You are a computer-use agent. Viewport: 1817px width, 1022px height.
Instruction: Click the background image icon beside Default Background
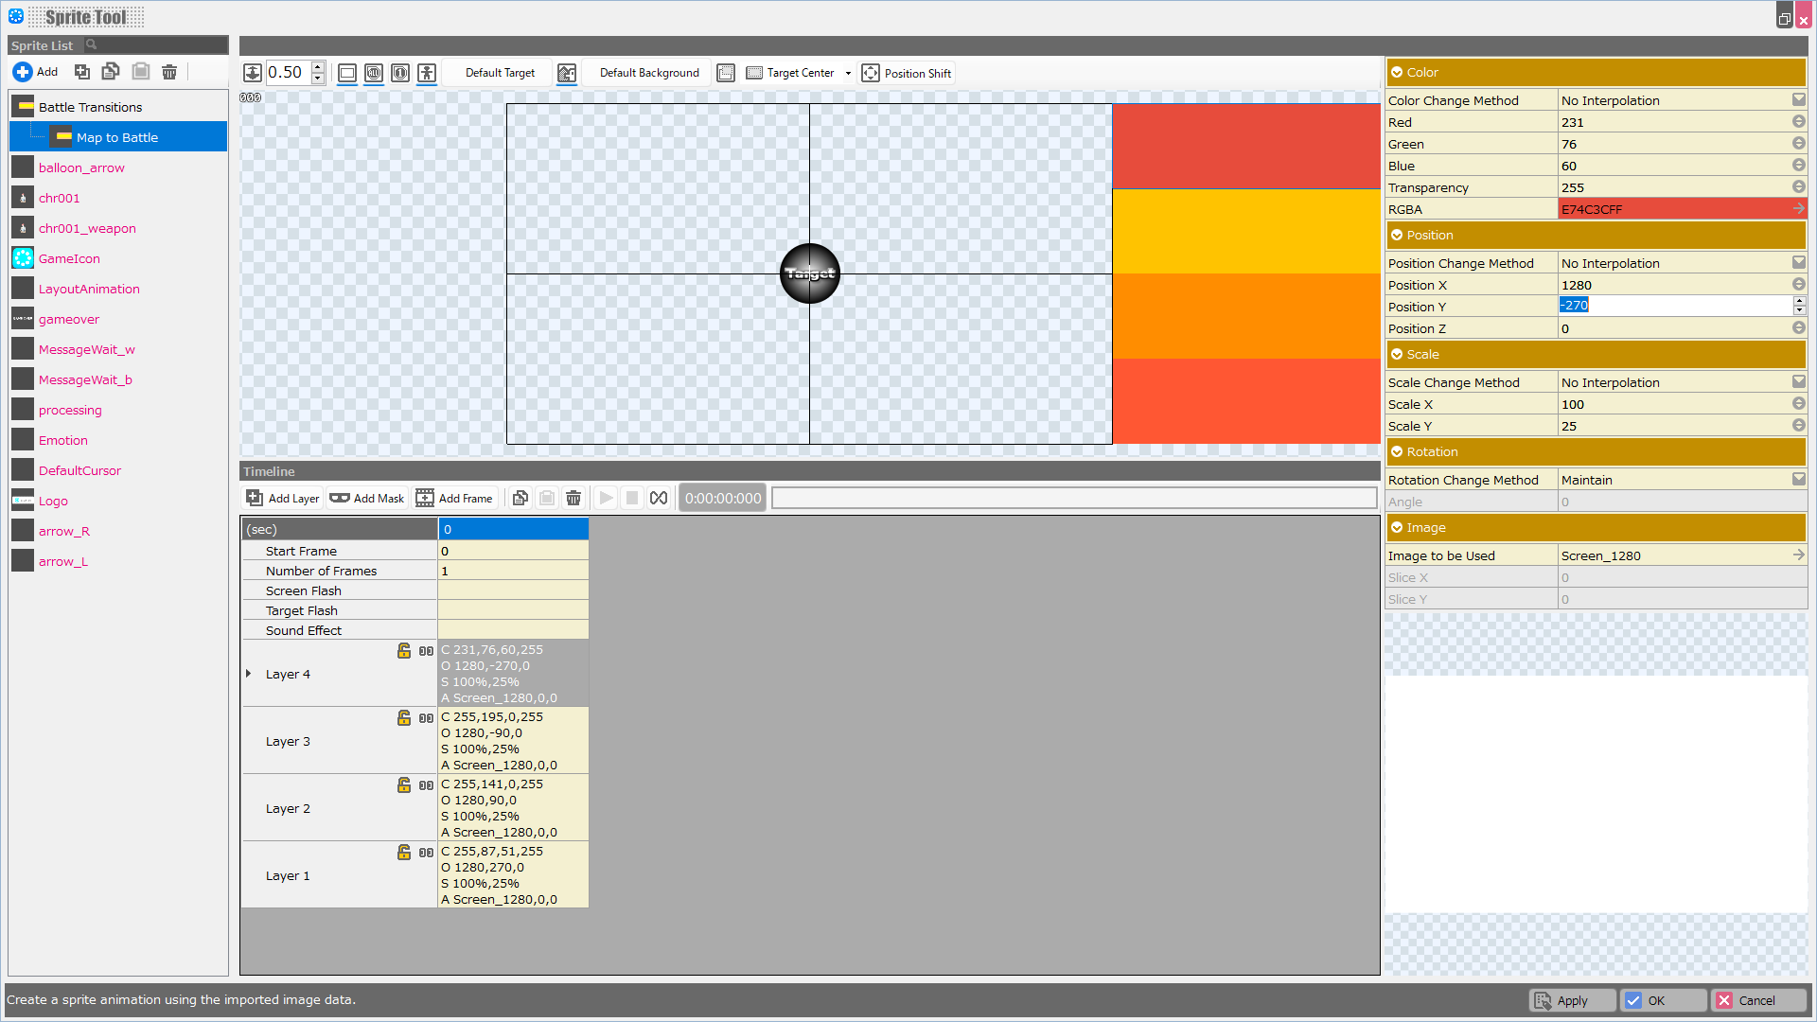click(567, 73)
